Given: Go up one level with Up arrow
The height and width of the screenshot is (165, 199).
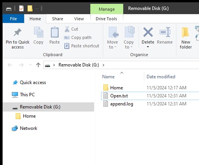Looking at the screenshot, I should coord(38,65).
